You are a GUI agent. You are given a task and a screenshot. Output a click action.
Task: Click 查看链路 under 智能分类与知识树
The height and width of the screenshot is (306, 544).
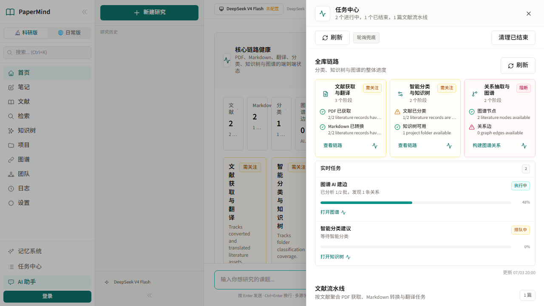click(408, 145)
